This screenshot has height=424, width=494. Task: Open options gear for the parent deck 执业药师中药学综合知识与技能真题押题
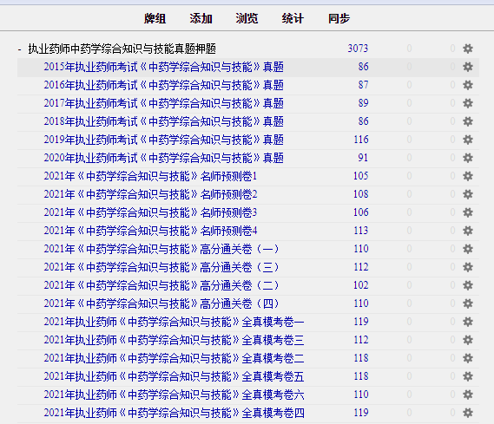coord(468,49)
